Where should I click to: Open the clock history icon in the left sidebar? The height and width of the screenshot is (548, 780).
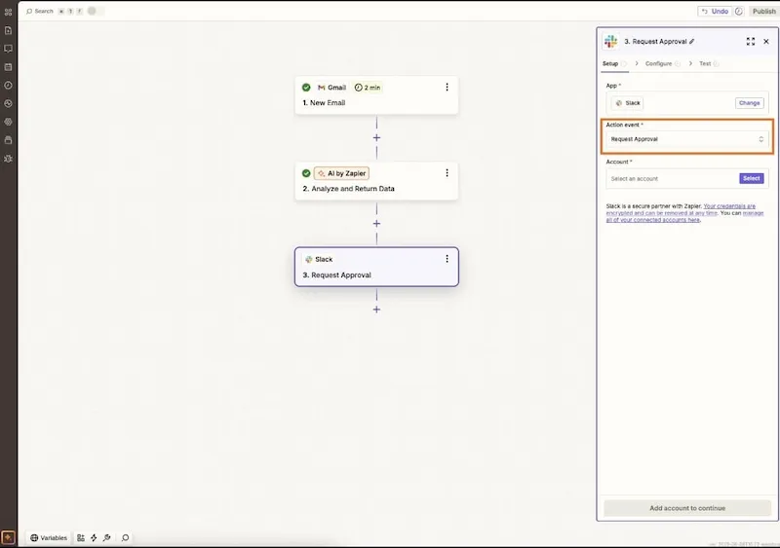[8, 86]
